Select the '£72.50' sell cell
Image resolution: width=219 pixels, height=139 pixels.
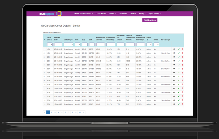point(92,100)
